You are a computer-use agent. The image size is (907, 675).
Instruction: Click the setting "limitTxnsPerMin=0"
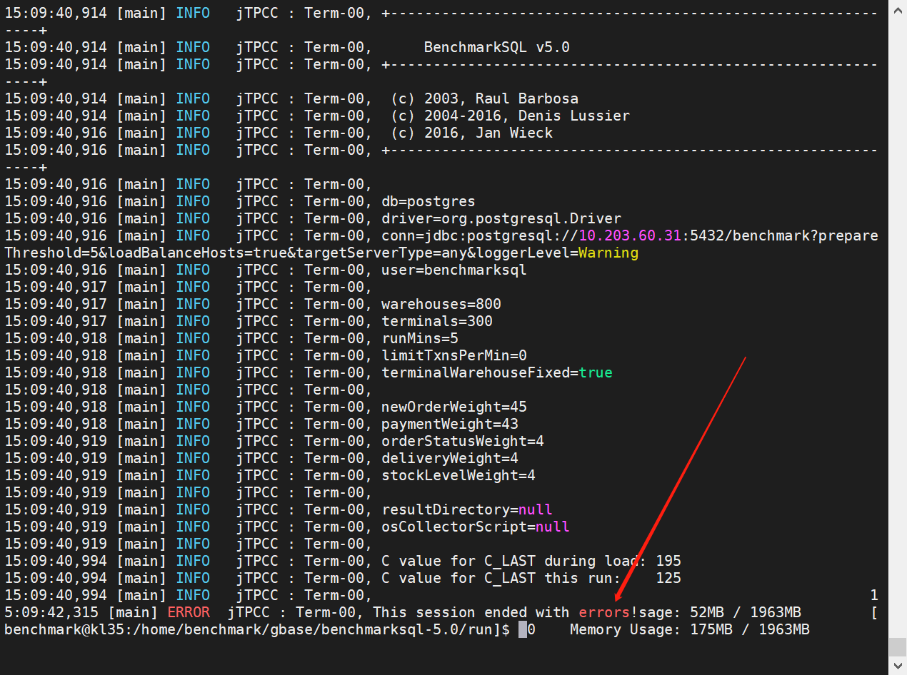point(454,355)
